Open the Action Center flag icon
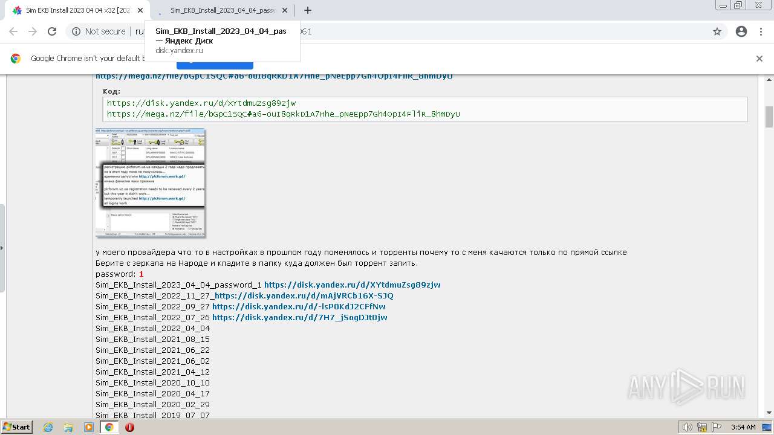 point(716,427)
